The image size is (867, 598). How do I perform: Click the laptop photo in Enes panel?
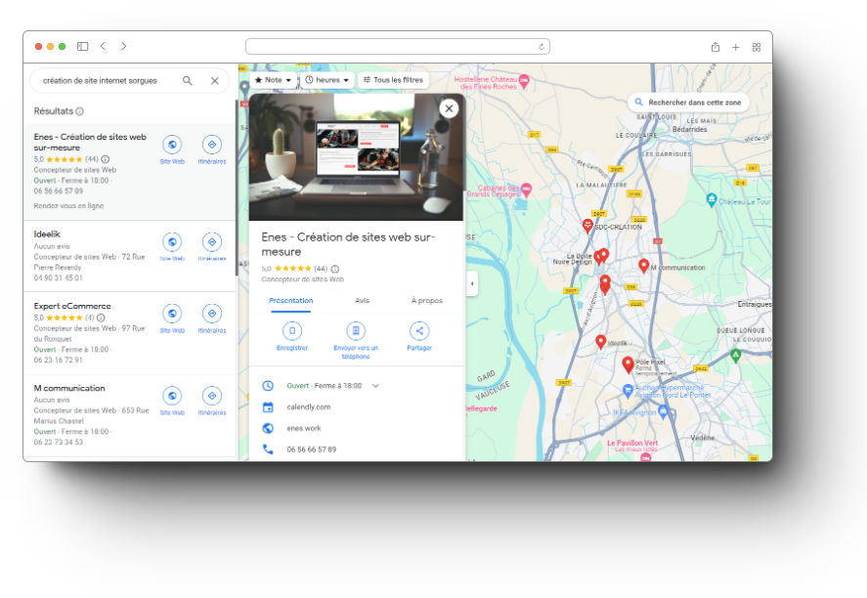tap(356, 157)
